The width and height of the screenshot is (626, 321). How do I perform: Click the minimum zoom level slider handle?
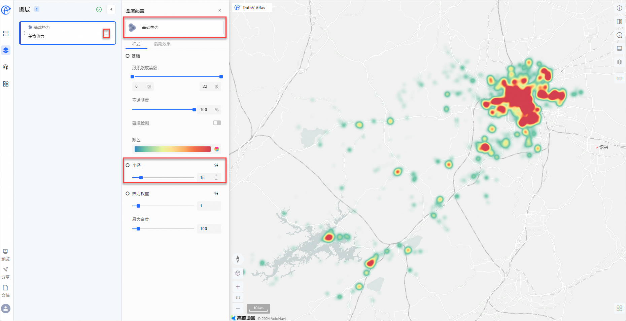132,77
